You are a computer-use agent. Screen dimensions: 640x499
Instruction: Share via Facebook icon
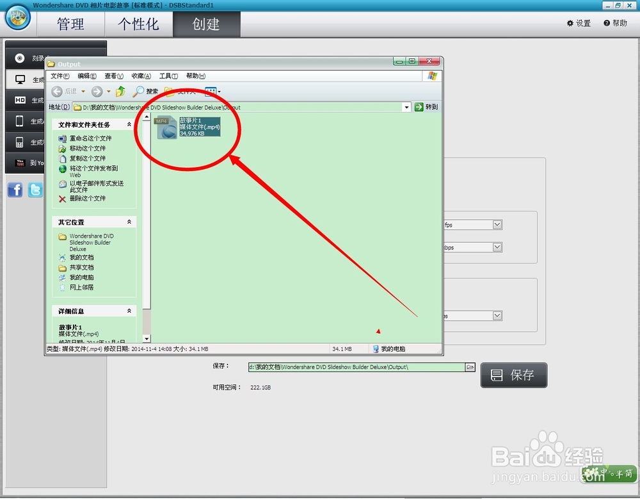pyautogui.click(x=15, y=190)
